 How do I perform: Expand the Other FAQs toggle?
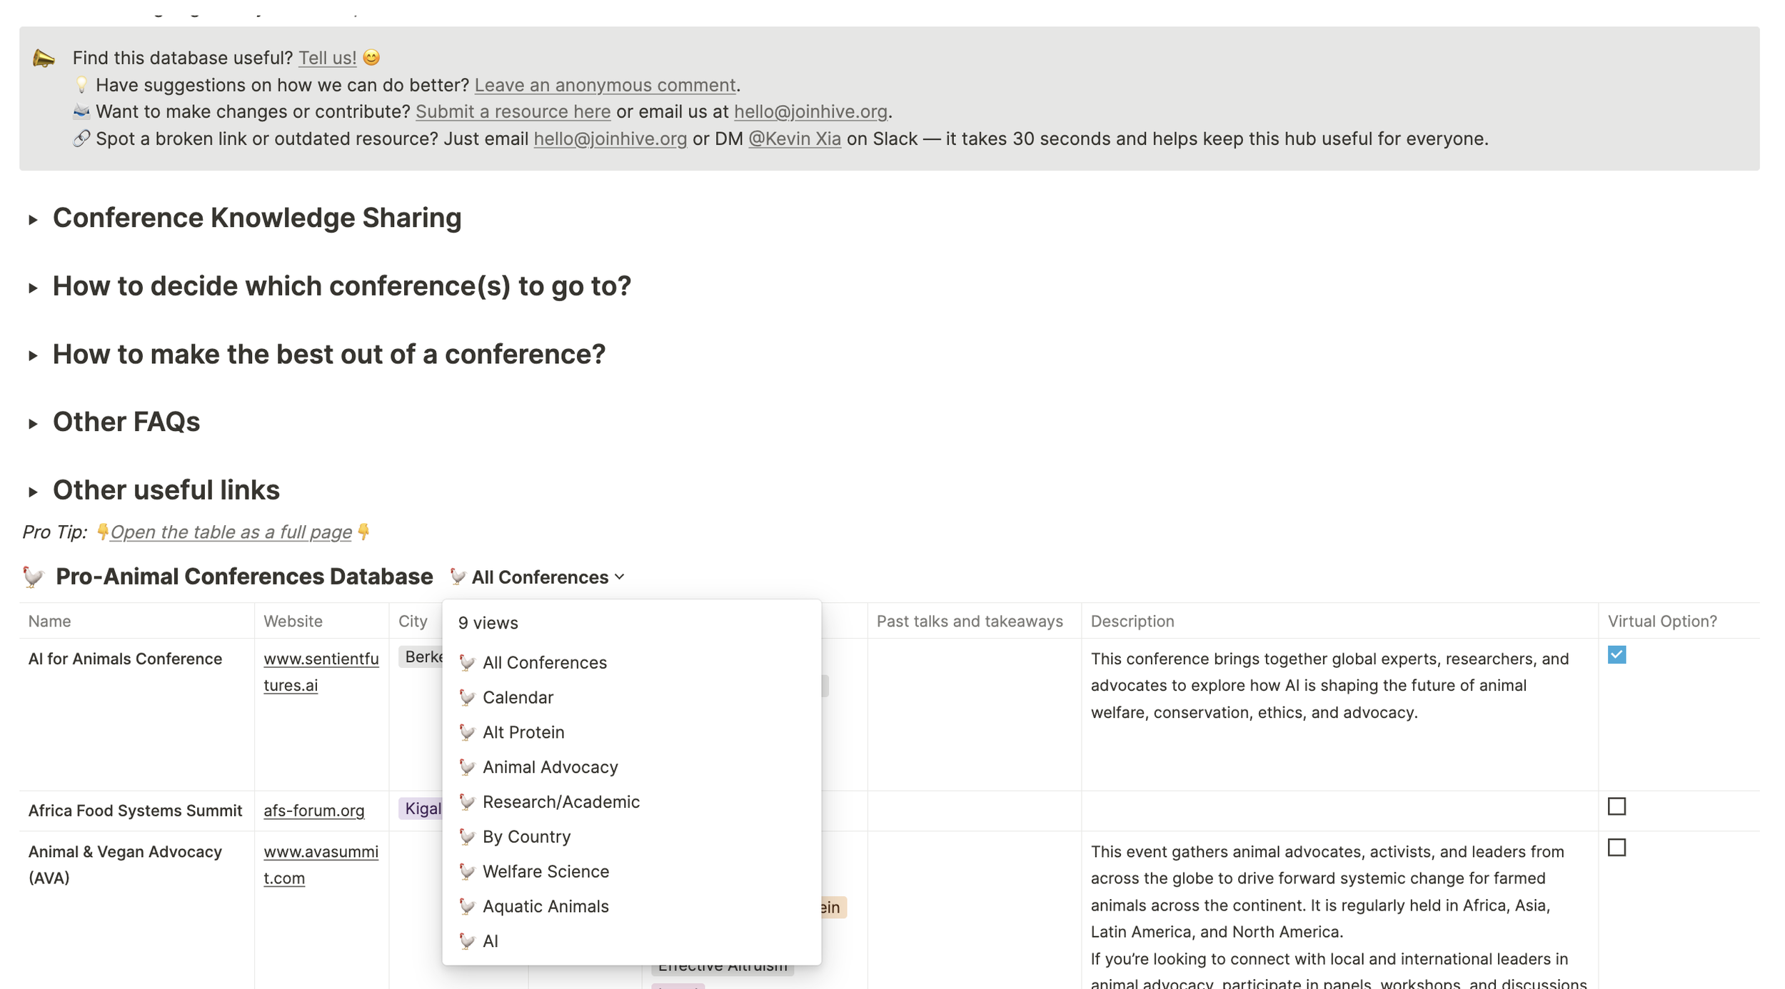click(x=33, y=424)
